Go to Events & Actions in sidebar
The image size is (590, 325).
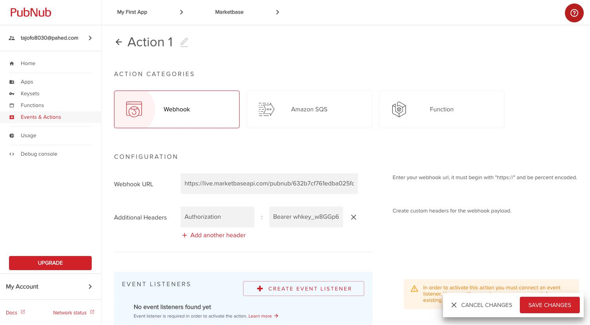[41, 117]
